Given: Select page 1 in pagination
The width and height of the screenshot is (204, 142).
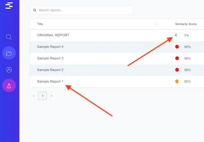Looking at the screenshot, I should [42, 96].
